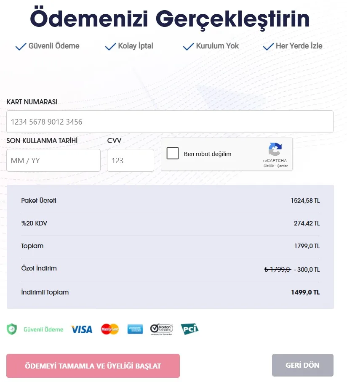Click the green shield security icon

point(12,329)
